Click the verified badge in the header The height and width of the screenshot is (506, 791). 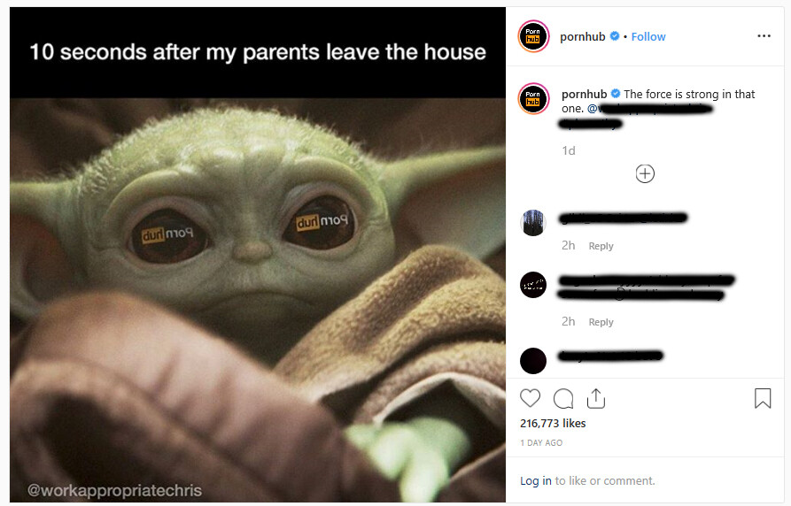click(x=615, y=36)
